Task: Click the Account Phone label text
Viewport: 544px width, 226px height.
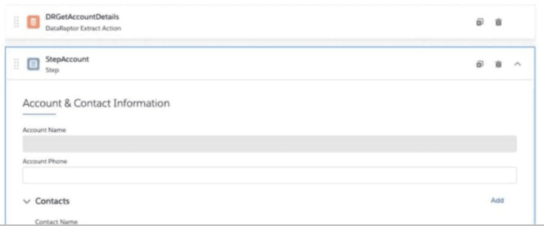Action: tap(45, 161)
